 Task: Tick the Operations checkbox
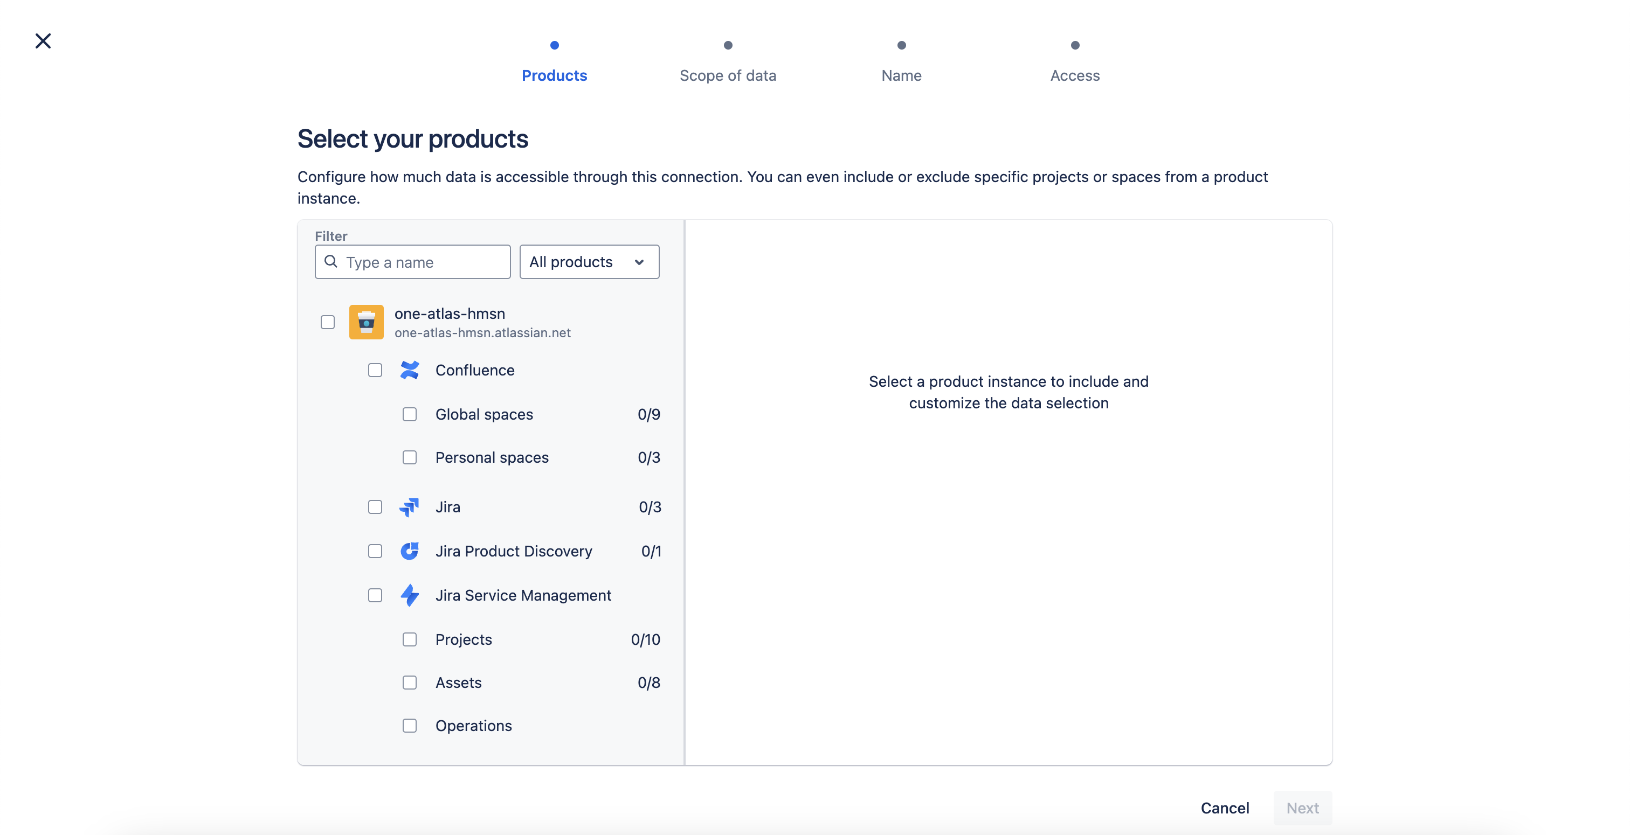pyautogui.click(x=410, y=726)
